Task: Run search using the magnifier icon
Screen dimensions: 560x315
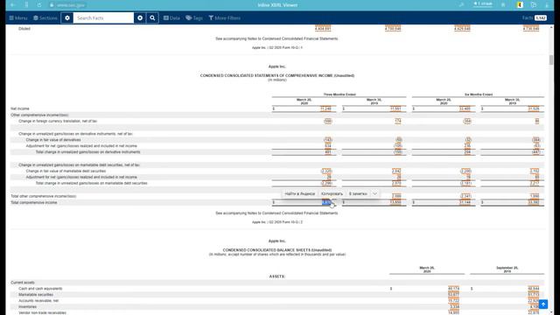Action: (152, 17)
